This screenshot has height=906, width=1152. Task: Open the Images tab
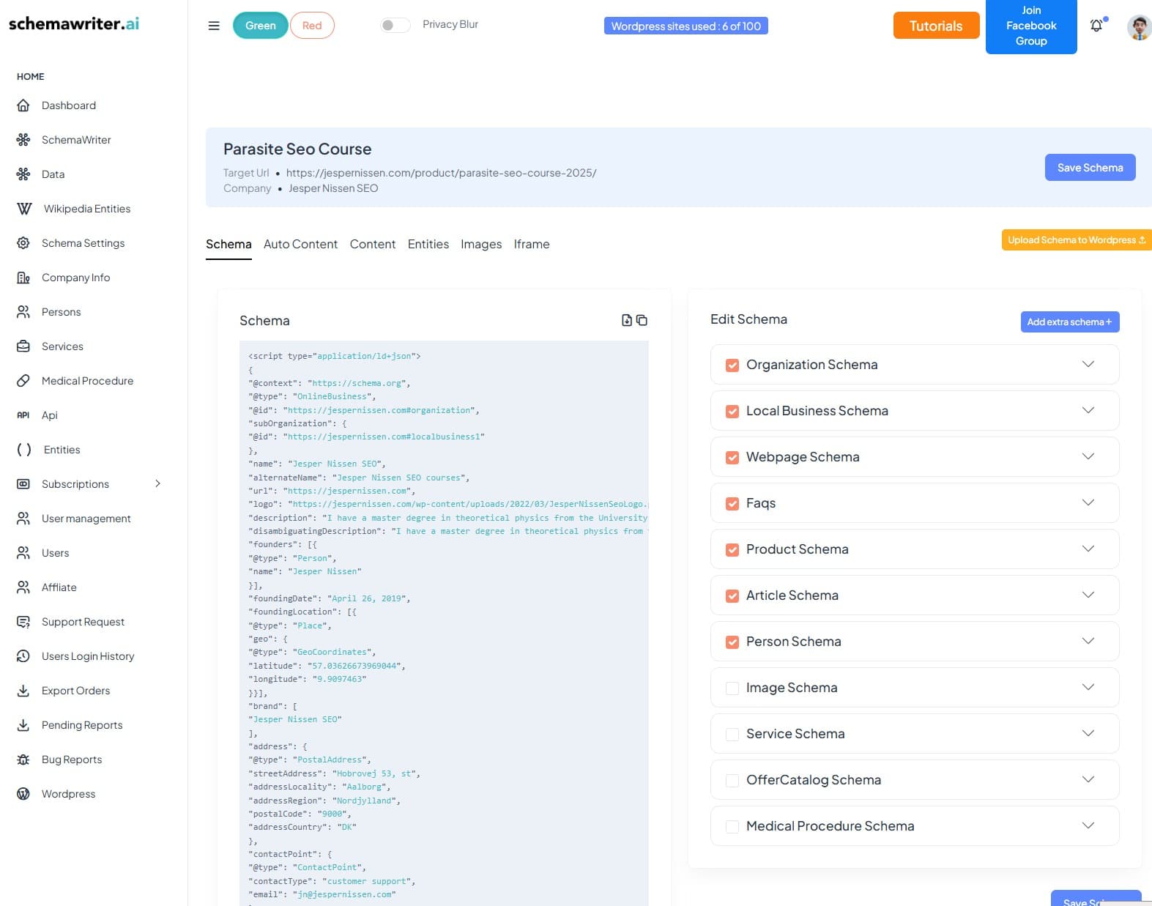(x=481, y=245)
